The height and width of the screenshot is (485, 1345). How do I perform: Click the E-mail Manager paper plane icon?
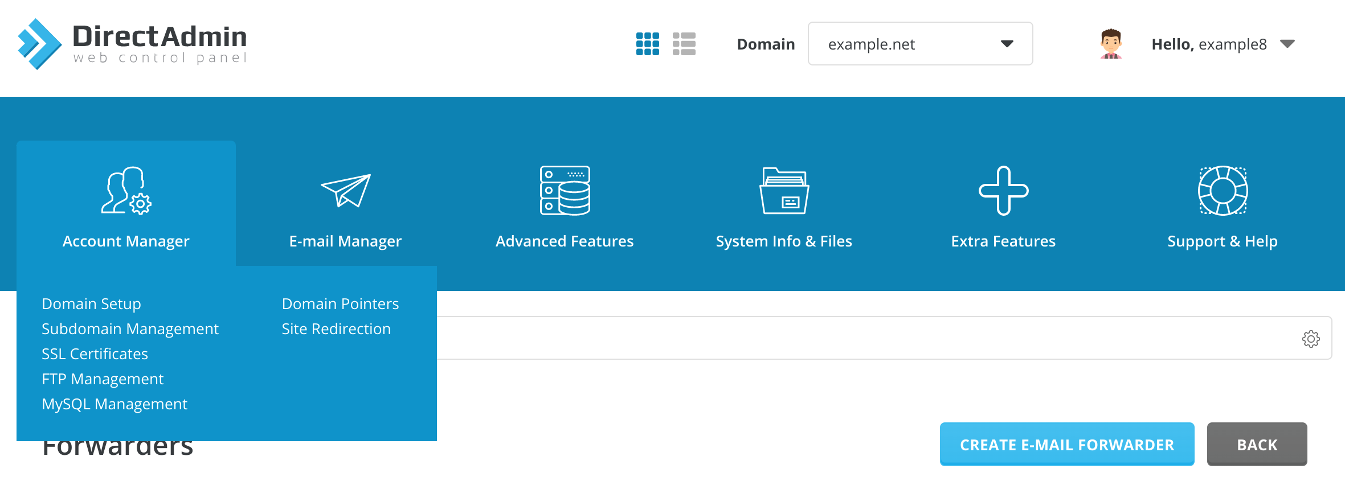(x=345, y=191)
